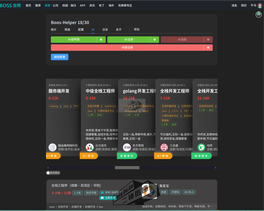
Task: Open settings gear for 内容记录
Action: pos(208,48)
